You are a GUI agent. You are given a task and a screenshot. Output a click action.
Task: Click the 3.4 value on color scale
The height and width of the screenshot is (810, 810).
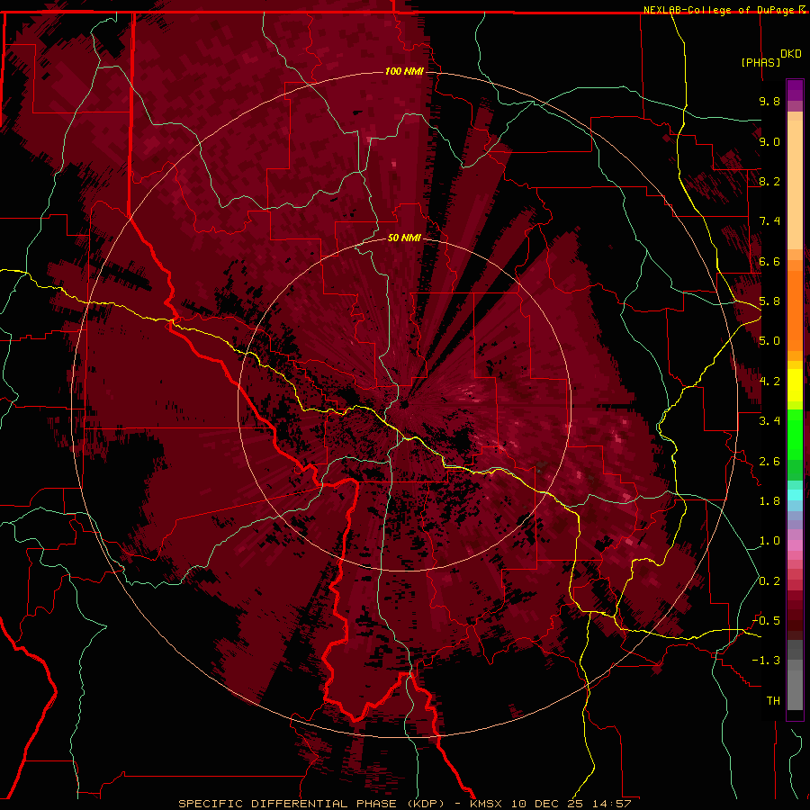[x=769, y=421]
